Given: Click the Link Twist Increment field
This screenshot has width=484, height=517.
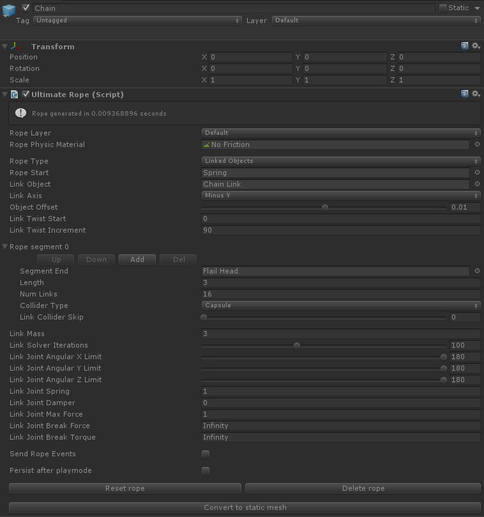Looking at the screenshot, I should [x=341, y=230].
